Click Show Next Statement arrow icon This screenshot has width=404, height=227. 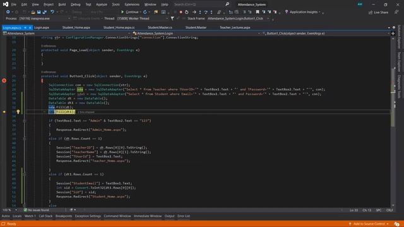(194, 12)
